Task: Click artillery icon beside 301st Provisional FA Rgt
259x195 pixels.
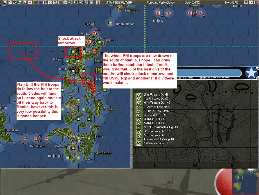Action: [x=139, y=127]
